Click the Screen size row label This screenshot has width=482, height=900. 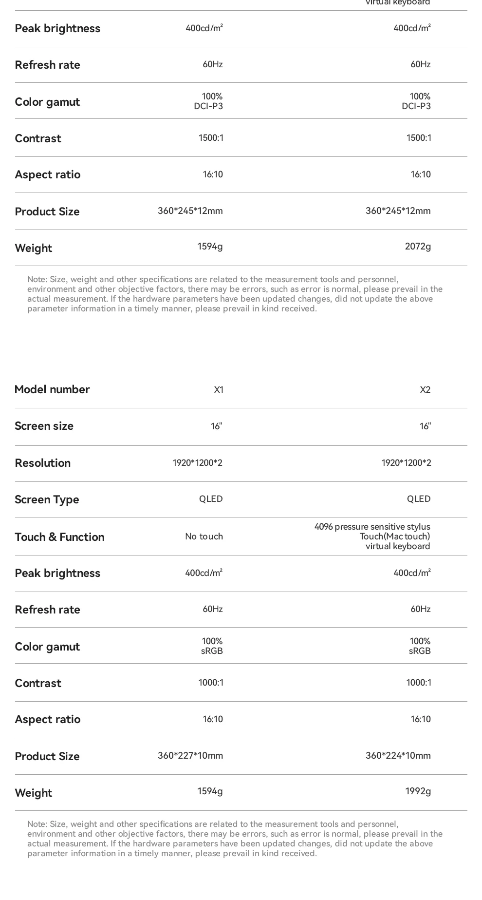44,426
